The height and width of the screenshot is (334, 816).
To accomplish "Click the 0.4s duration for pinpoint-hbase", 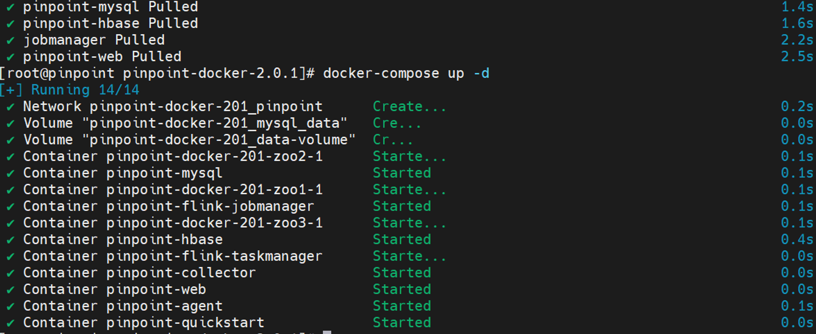I will [796, 240].
